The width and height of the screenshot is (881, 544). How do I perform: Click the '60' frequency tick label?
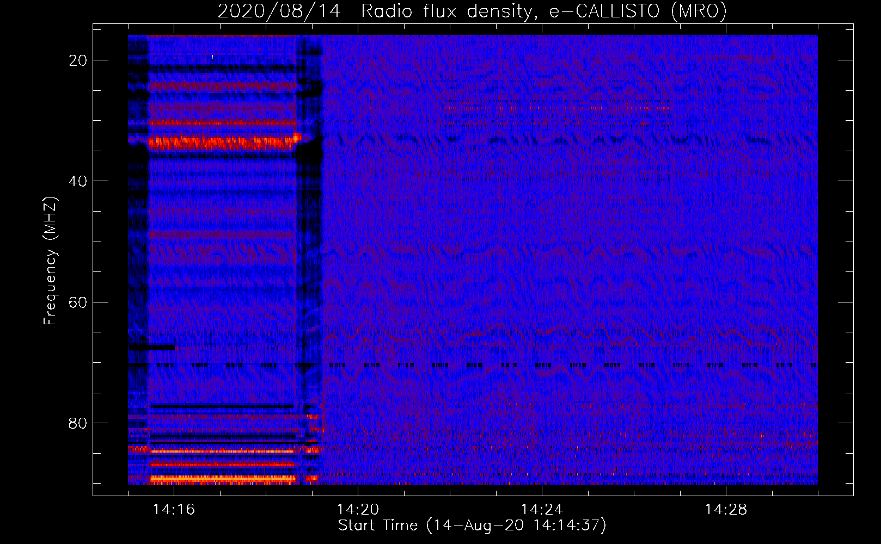[x=78, y=302]
